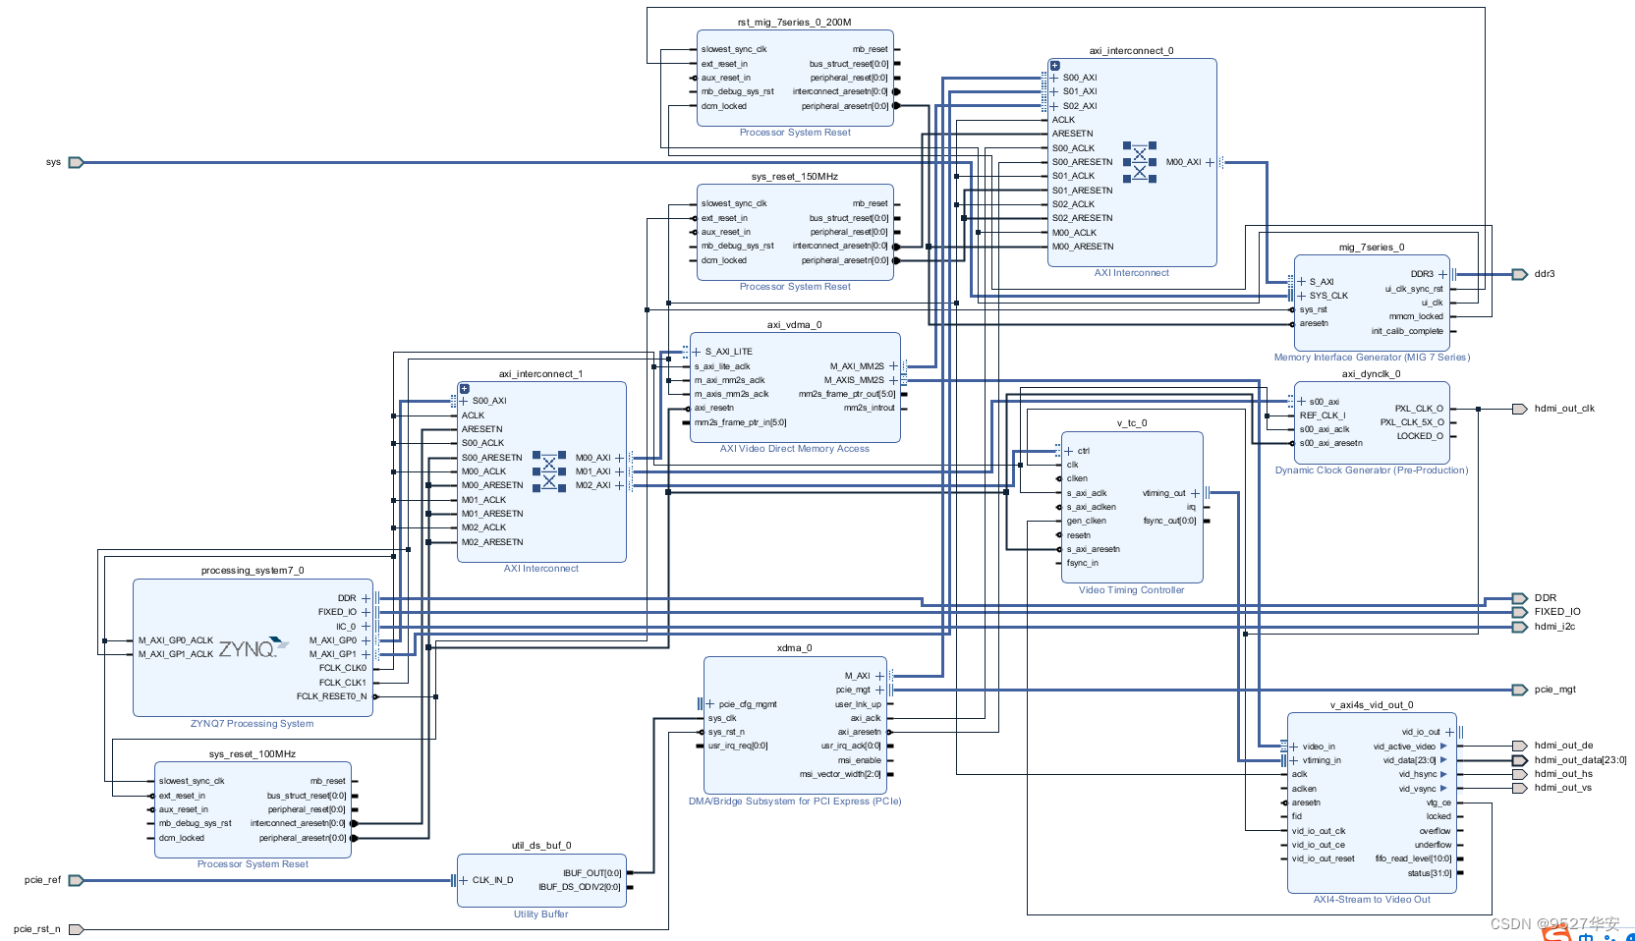This screenshot has width=1635, height=941.
Task: Select the pcie_ref external port icon
Action: pyautogui.click(x=76, y=880)
